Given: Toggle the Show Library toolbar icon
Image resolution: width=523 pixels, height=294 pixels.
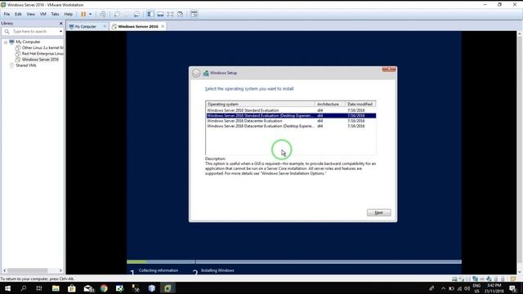Looking at the screenshot, I should coord(150,14).
